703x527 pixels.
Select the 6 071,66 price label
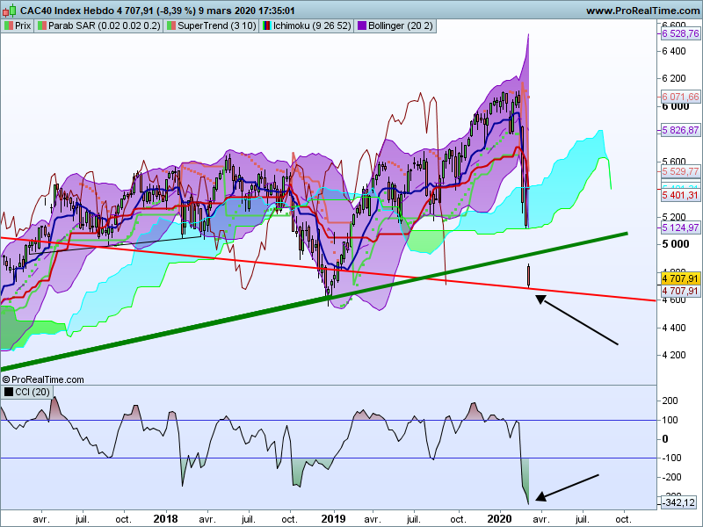[680, 97]
